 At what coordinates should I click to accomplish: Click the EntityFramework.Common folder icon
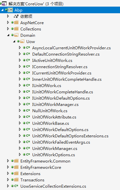click(16, 161)
